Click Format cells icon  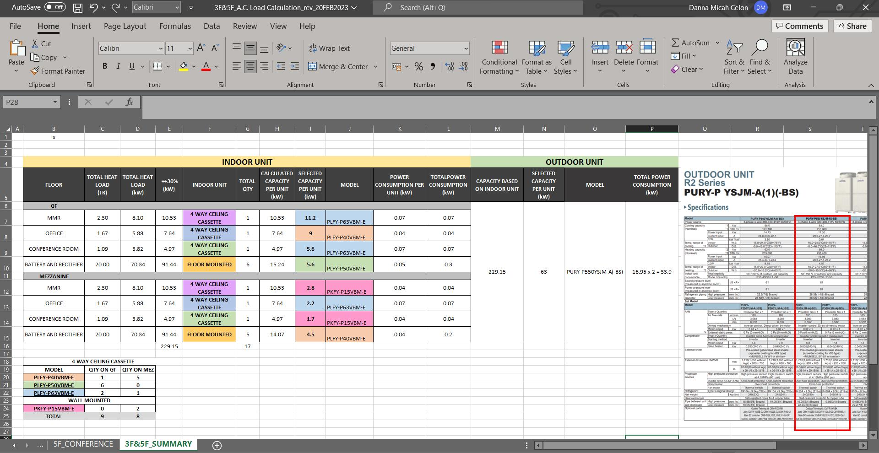647,48
